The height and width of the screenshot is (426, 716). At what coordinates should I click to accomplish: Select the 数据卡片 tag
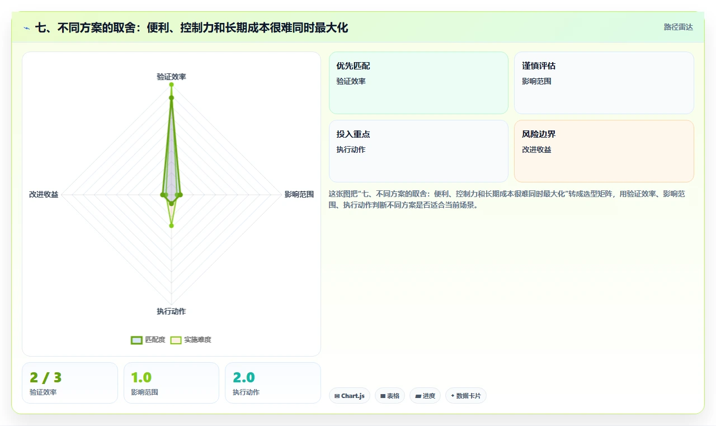466,396
